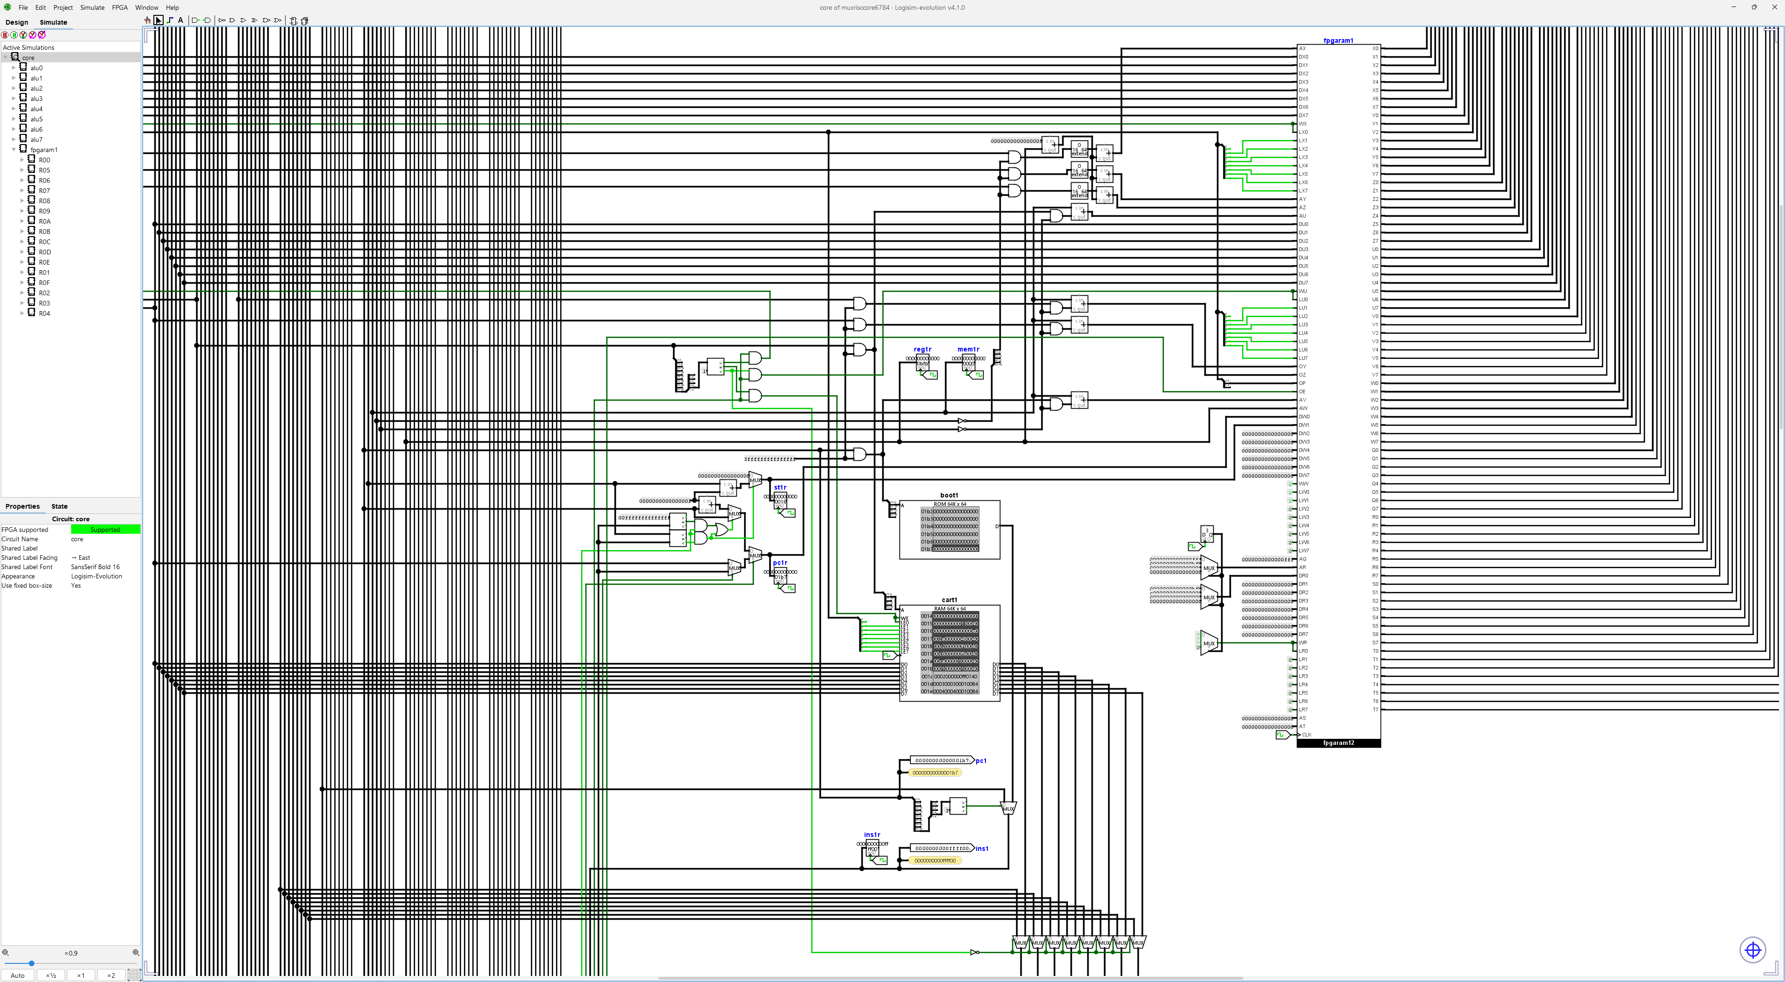Expand the R04 tree node
This screenshot has width=1785, height=982.
click(22, 313)
